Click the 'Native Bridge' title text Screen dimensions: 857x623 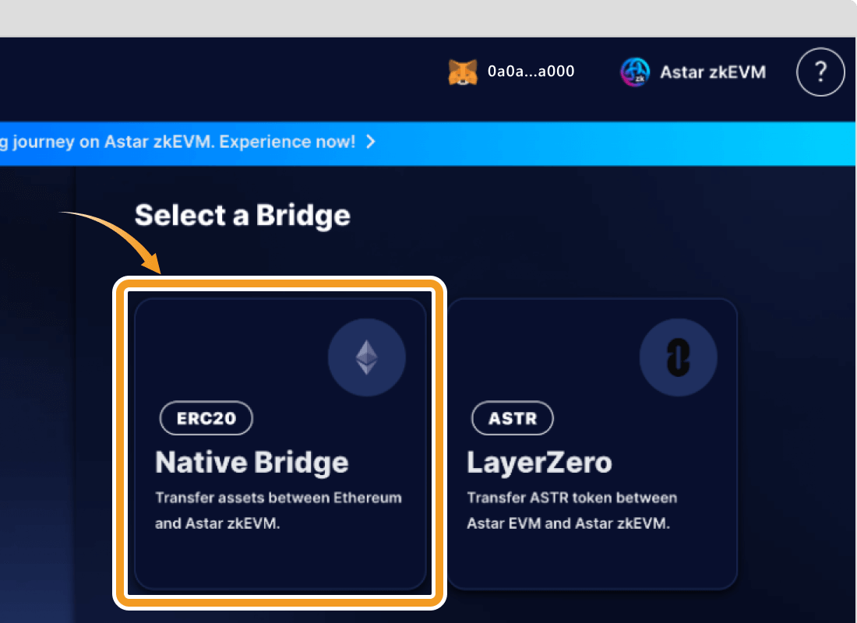tap(252, 463)
